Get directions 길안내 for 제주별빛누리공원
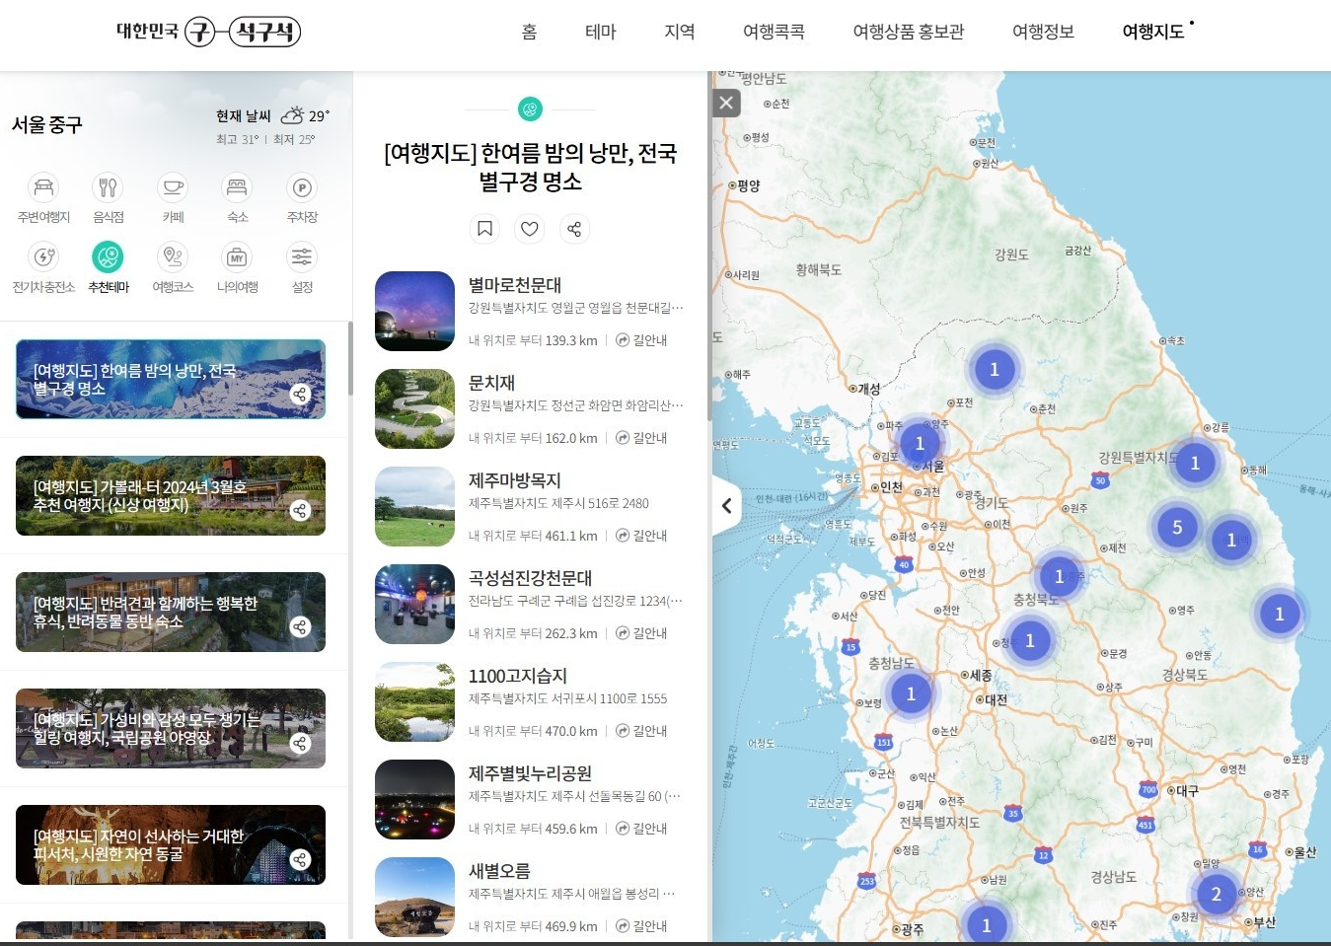The height and width of the screenshot is (946, 1331). [641, 829]
